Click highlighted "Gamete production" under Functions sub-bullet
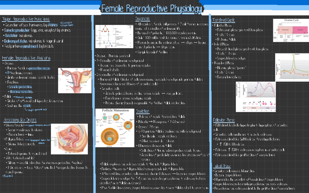Image resolution: width=309 pixels, height=193 pixels. (20, 87)
